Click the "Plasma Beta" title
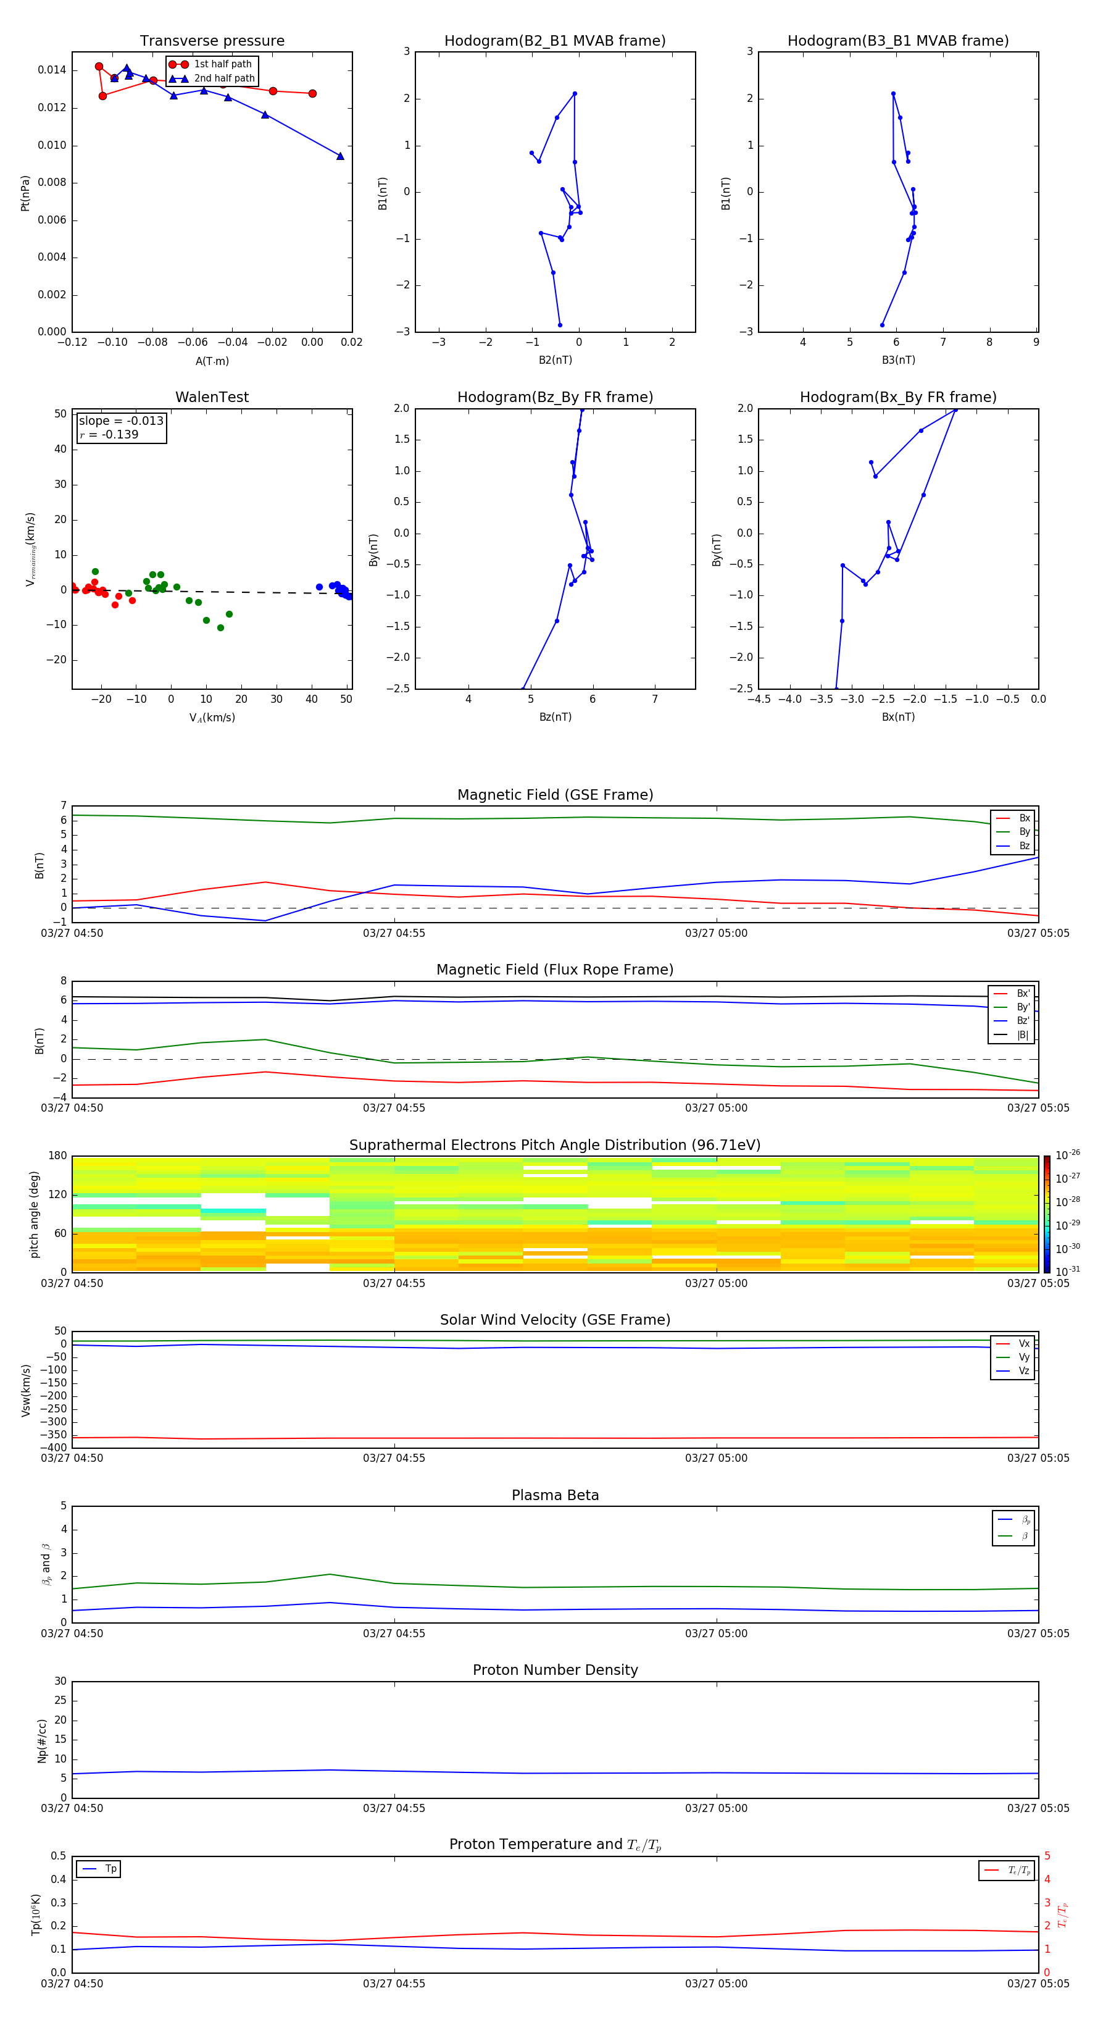 (x=555, y=1495)
